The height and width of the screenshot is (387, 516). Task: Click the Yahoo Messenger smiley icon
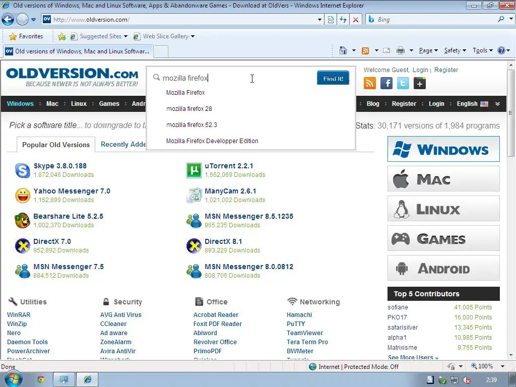(22, 196)
